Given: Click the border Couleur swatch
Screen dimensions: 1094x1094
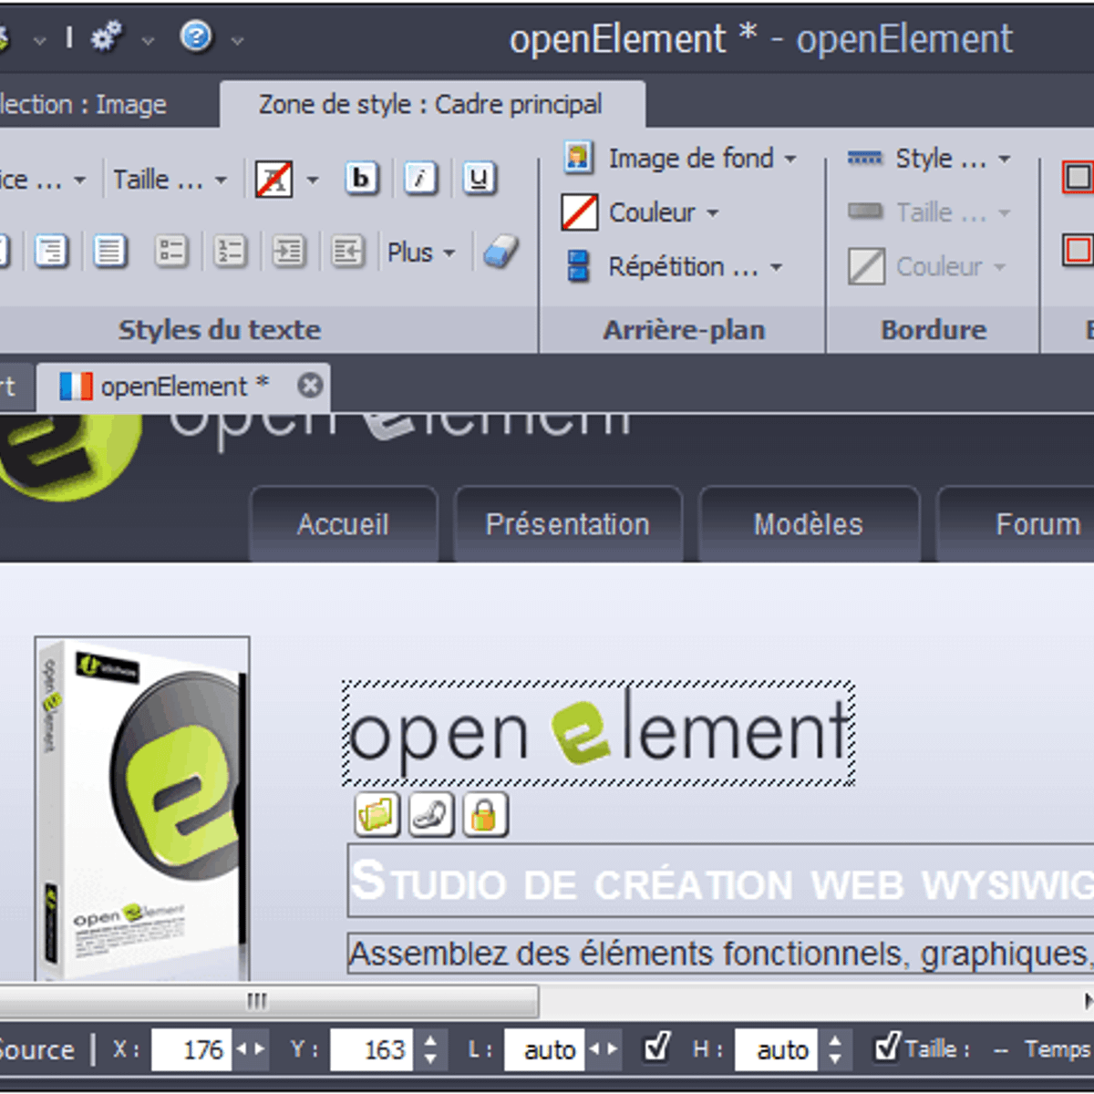Looking at the screenshot, I should (x=866, y=266).
